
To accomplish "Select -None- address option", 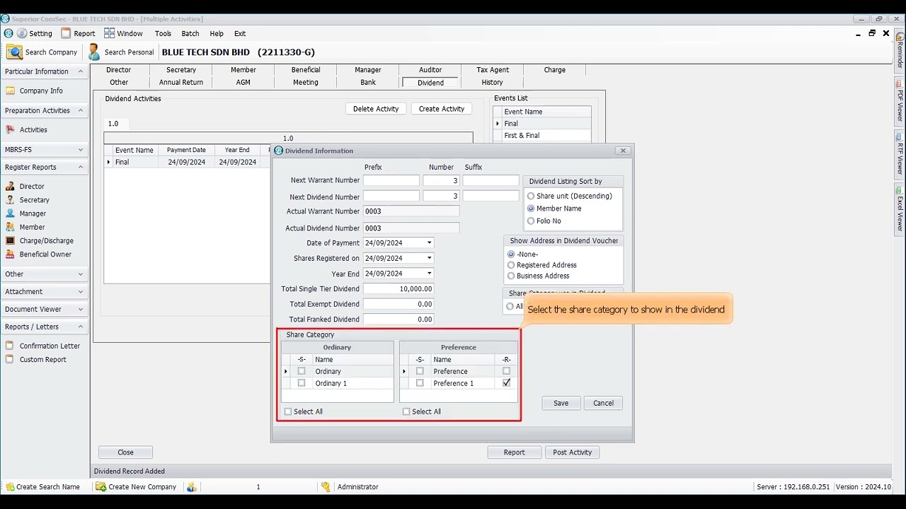I will tap(511, 254).
